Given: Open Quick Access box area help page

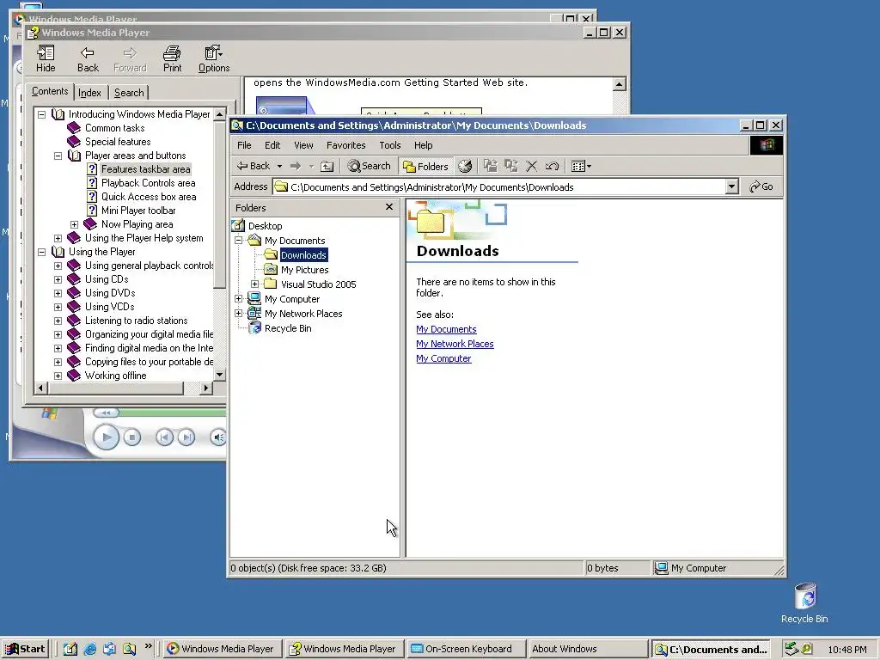Looking at the screenshot, I should [x=149, y=197].
